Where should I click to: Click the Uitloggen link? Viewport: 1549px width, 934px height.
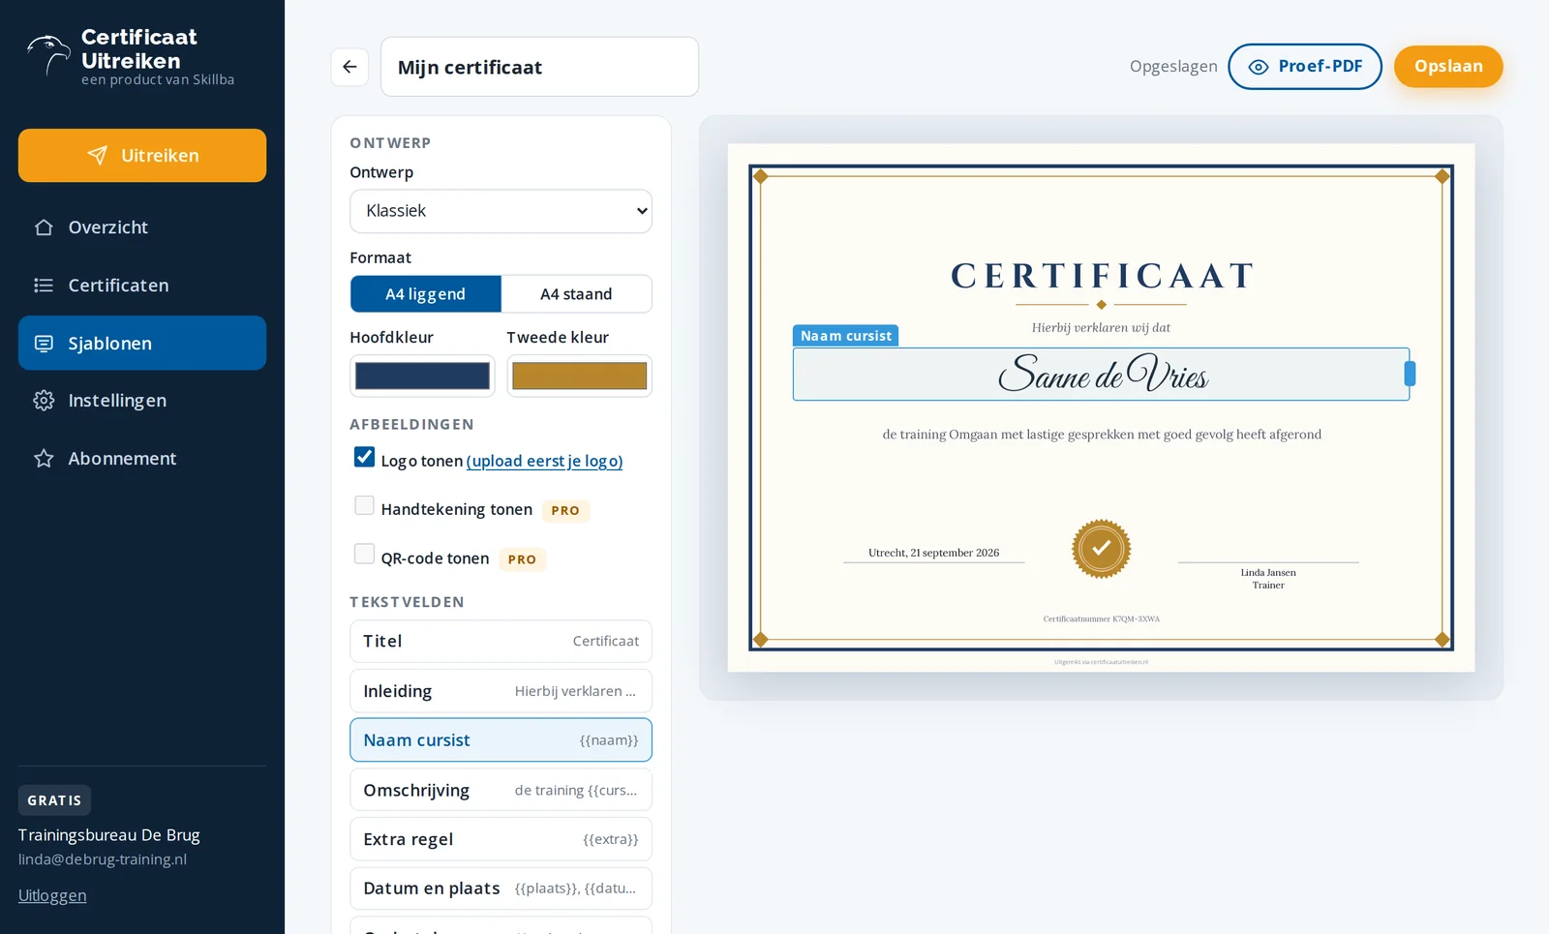[52, 895]
